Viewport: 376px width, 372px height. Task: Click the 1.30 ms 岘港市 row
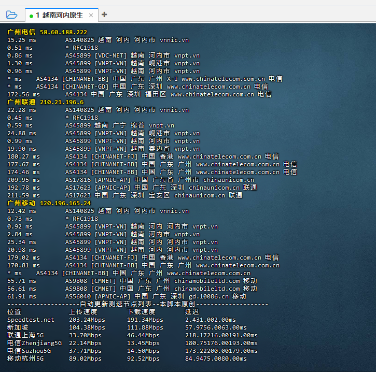[103, 63]
